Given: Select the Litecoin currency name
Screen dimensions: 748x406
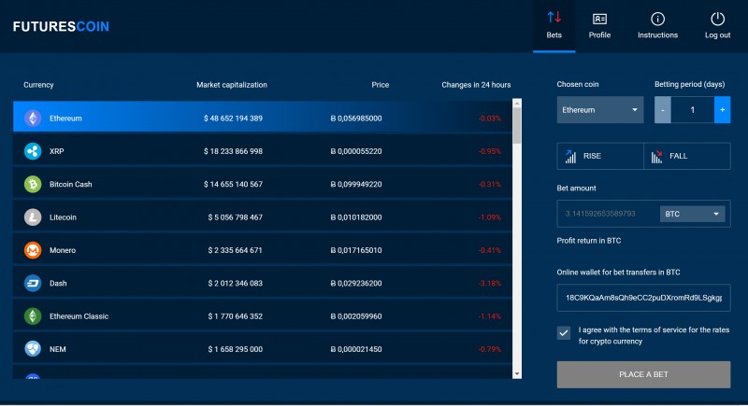Looking at the screenshot, I should (63, 217).
